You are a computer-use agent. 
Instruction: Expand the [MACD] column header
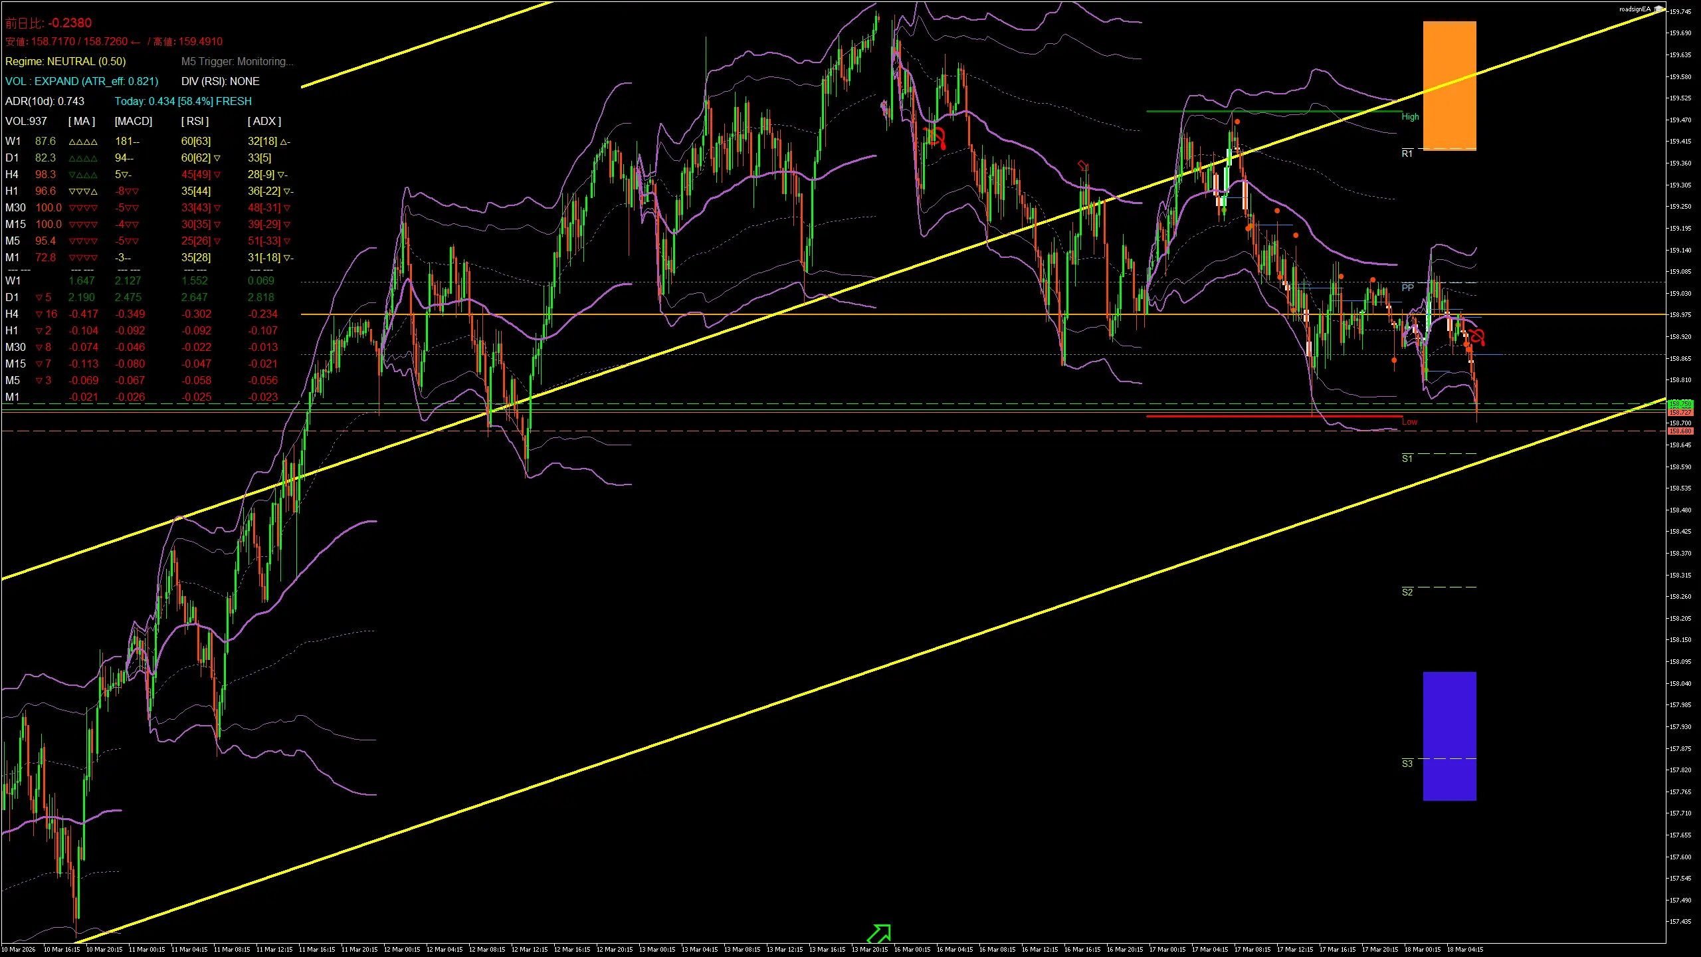[x=132, y=121]
